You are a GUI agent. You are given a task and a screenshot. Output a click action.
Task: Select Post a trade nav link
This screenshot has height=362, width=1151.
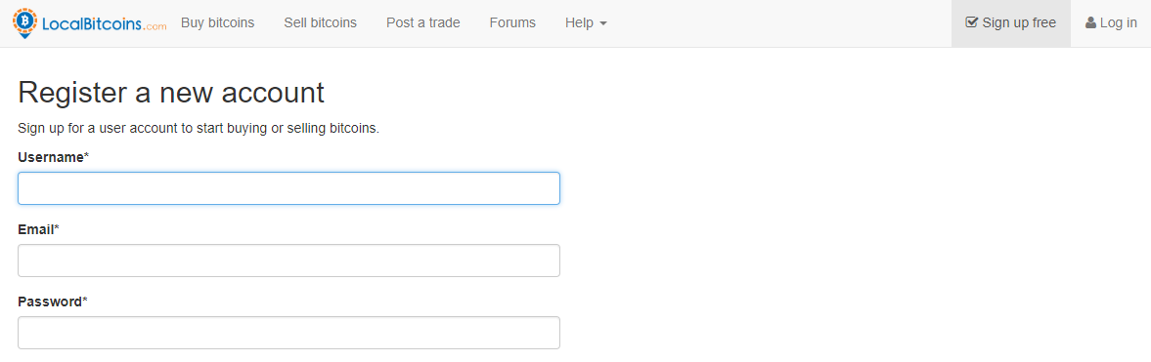click(422, 22)
